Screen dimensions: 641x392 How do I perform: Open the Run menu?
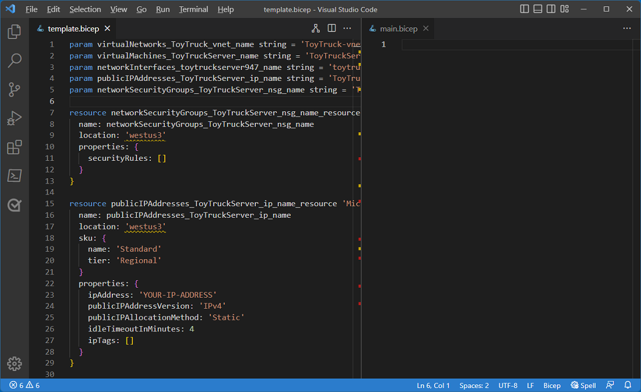[x=163, y=9]
